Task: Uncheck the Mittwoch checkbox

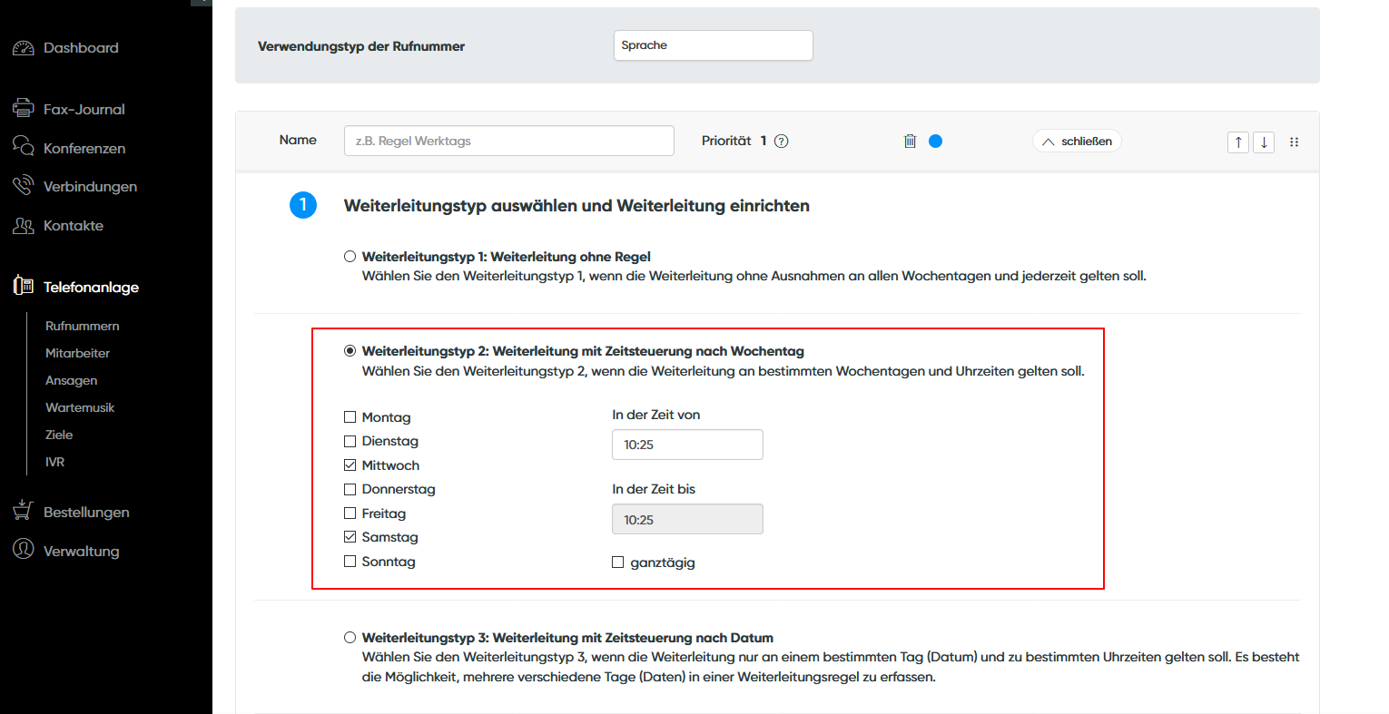Action: 350,465
